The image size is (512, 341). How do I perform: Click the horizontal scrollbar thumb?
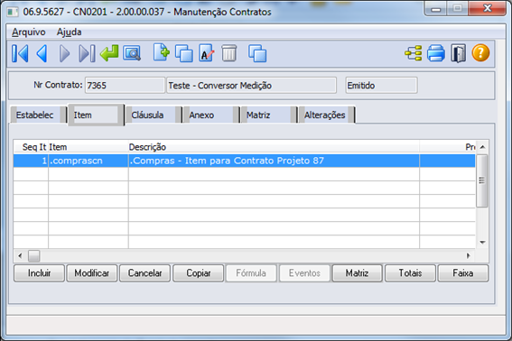(x=34, y=256)
